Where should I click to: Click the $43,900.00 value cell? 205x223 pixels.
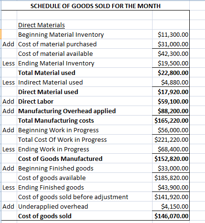pyautogui.click(x=171, y=187)
